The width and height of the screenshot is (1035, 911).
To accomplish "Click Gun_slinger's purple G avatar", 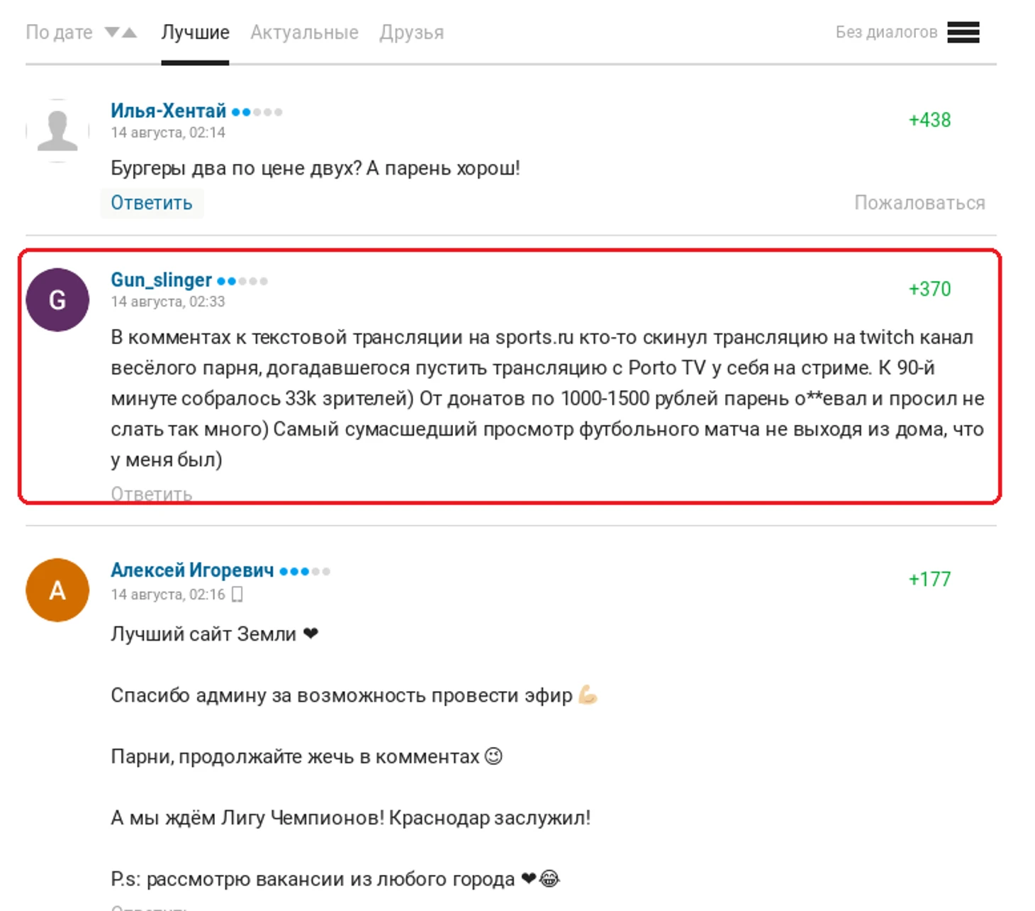I will 57,299.
